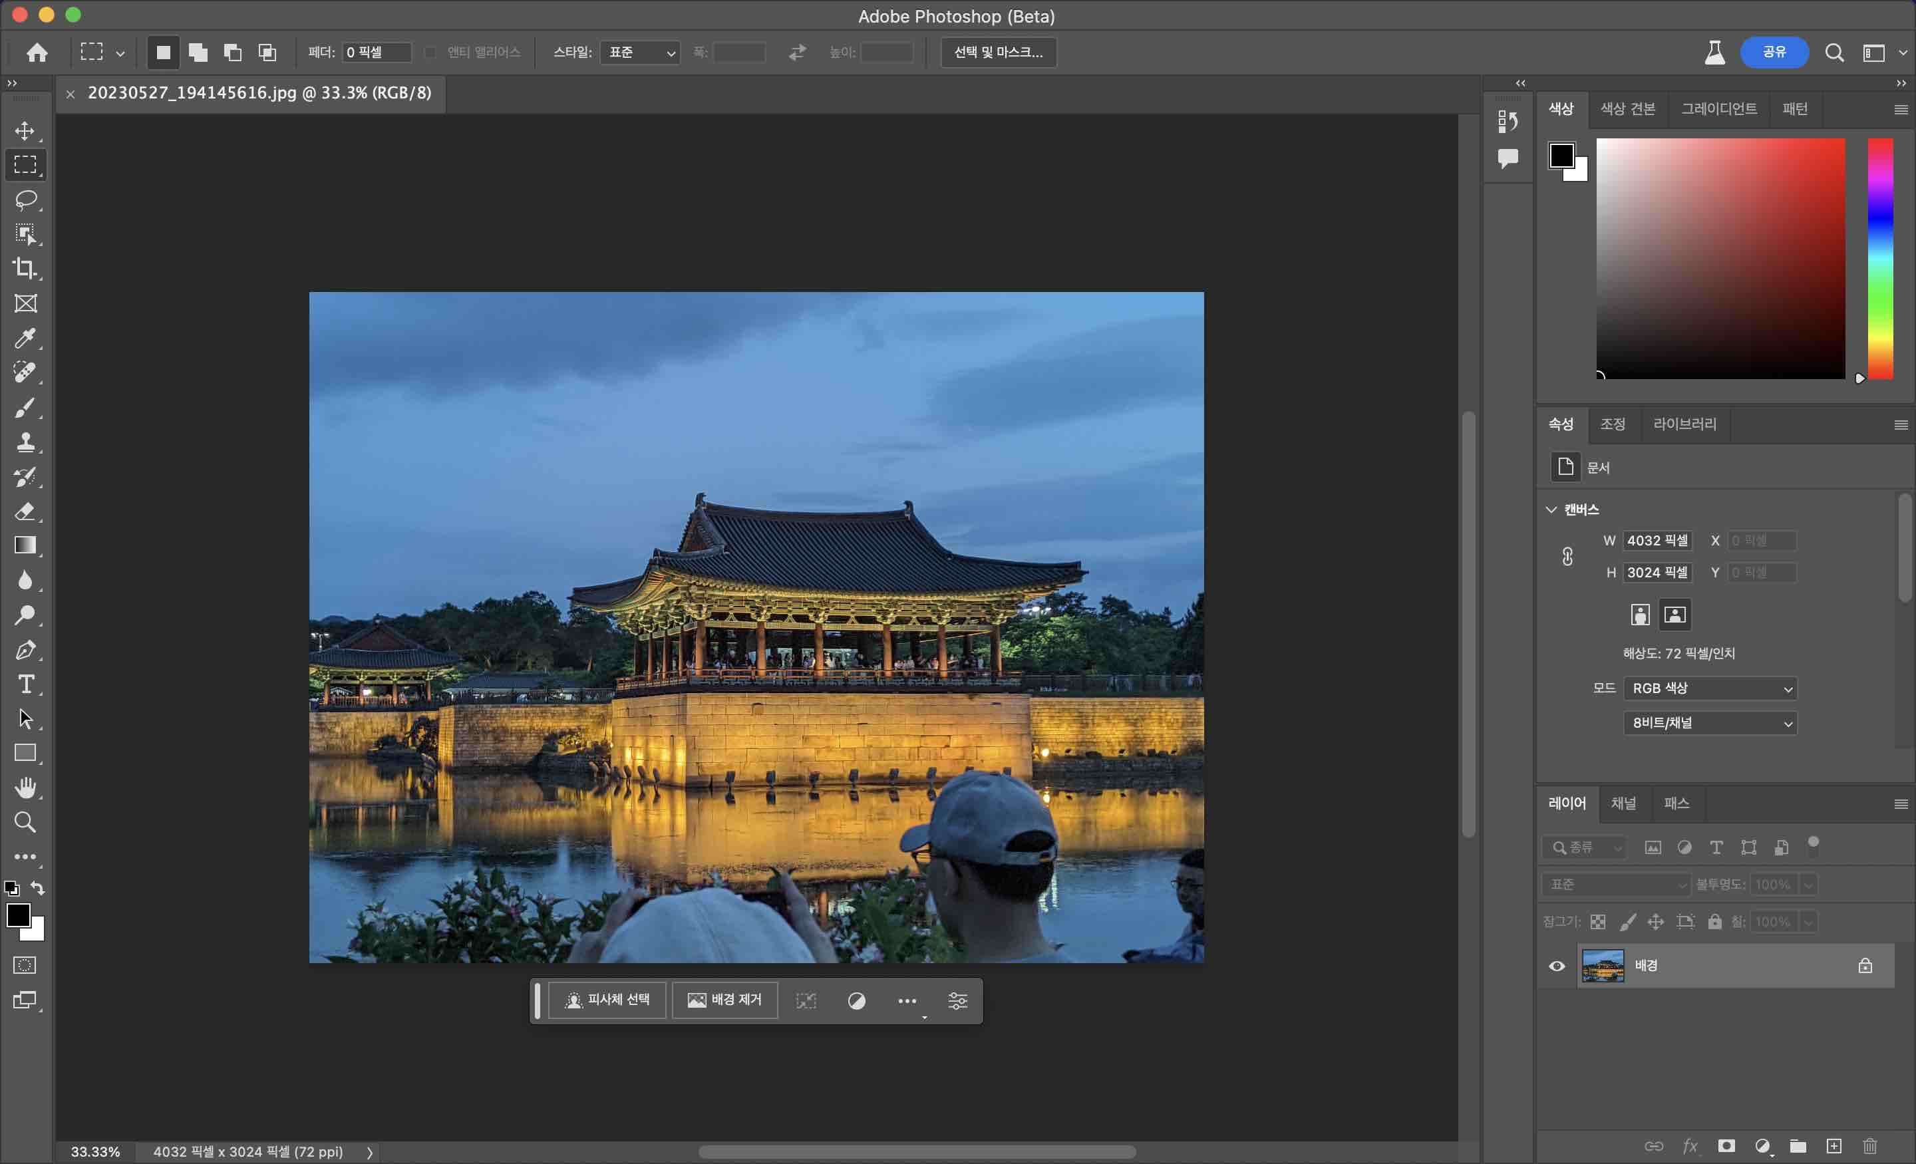Select the Lasso tool

pyautogui.click(x=26, y=200)
